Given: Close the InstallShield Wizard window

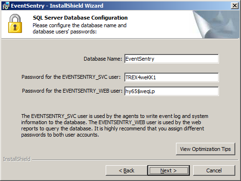Looking at the screenshot, I should click(x=235, y=6).
